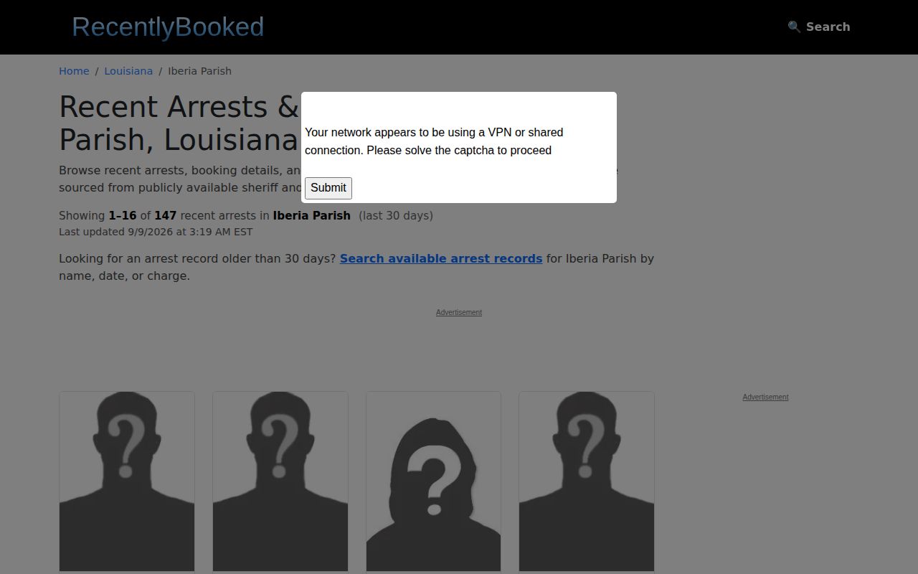
Task: Open the first placeholder mugshot thumbnail
Action: [127, 481]
